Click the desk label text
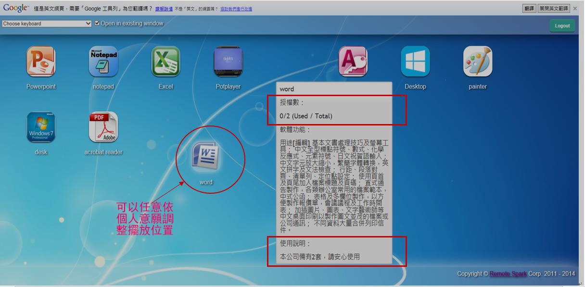The image size is (585, 287). [41, 152]
